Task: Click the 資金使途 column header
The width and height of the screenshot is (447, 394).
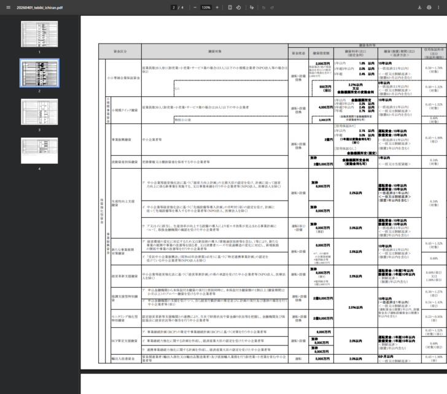Action: point(298,53)
